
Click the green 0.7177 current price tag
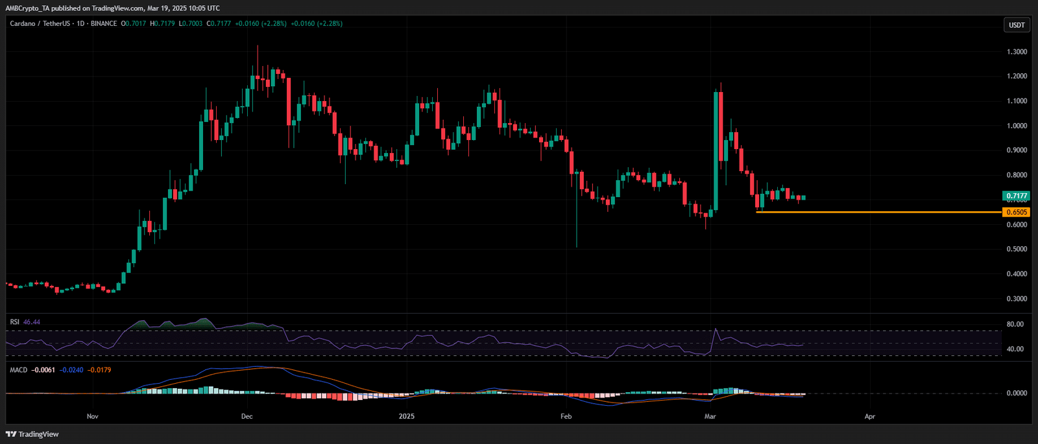coord(1017,196)
